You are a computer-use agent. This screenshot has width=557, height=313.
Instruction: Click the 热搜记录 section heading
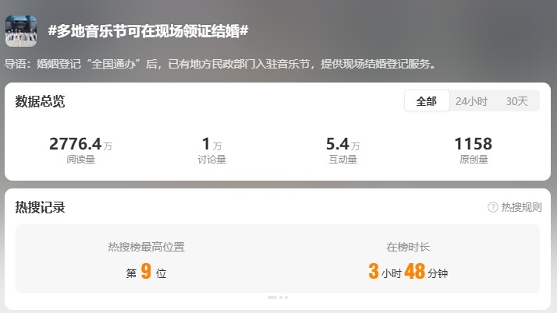[x=40, y=207]
